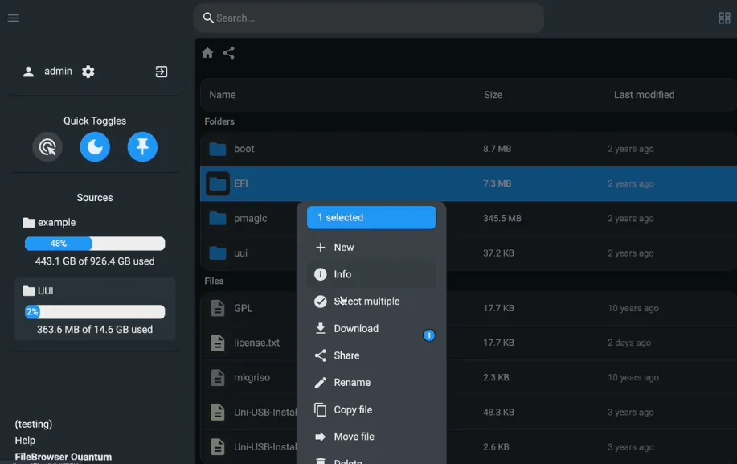737x464 pixels.
Task: Open admin user settings gear
Action: pos(88,72)
